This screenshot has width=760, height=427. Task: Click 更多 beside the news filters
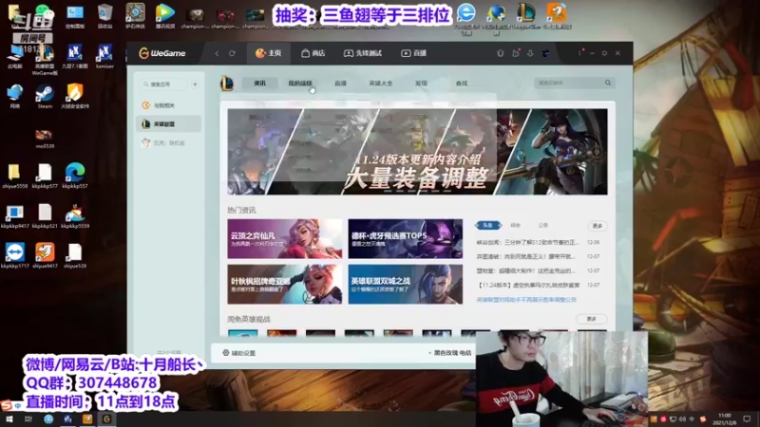(x=598, y=226)
